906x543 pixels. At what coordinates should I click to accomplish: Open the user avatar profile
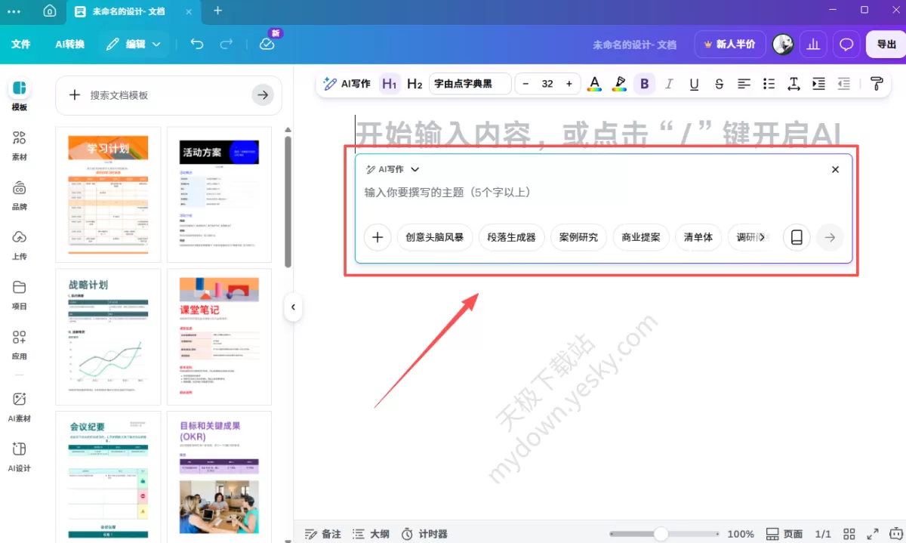pyautogui.click(x=783, y=45)
